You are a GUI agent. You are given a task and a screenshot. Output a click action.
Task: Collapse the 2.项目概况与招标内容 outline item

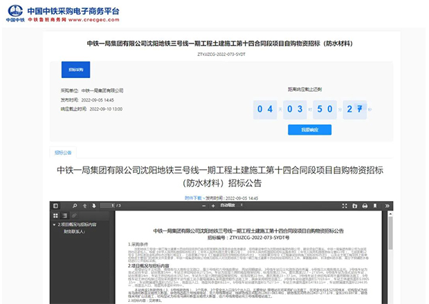pyautogui.click(x=54, y=225)
